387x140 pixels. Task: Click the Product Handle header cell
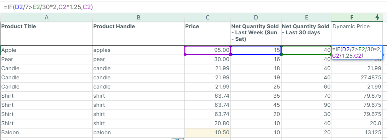pyautogui.click(x=138, y=34)
